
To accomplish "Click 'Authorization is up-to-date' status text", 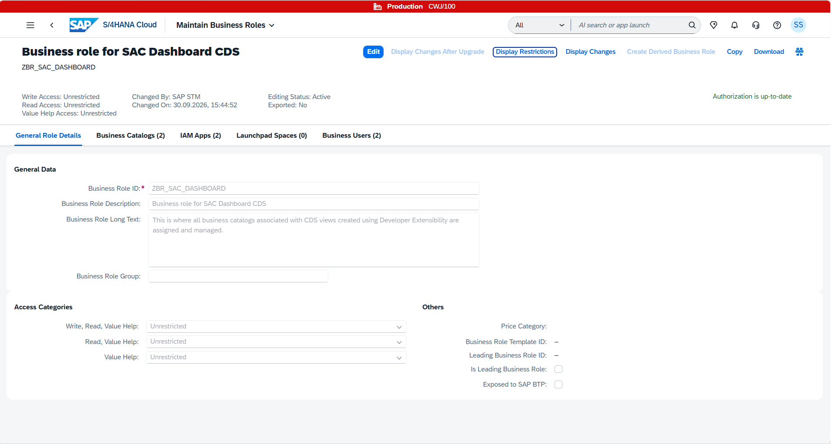I will (x=752, y=96).
